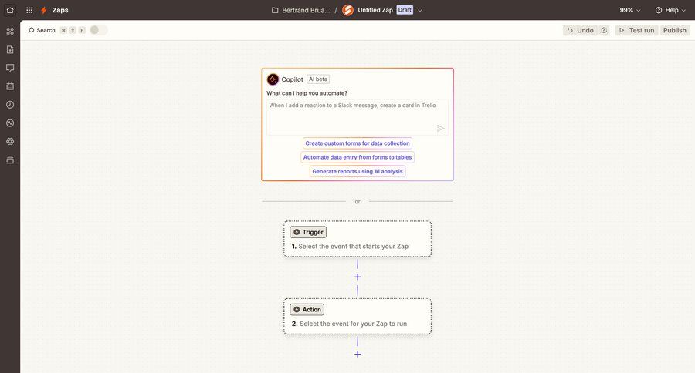
Task: Choose 'Create custom forms for data collection' suggestion
Action: pos(358,143)
